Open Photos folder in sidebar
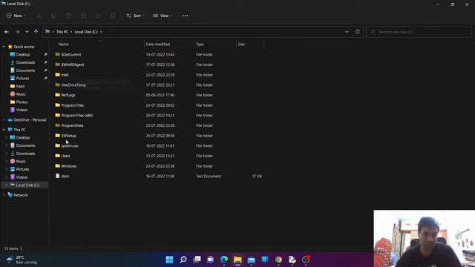This screenshot has width=475, height=267. [22, 102]
